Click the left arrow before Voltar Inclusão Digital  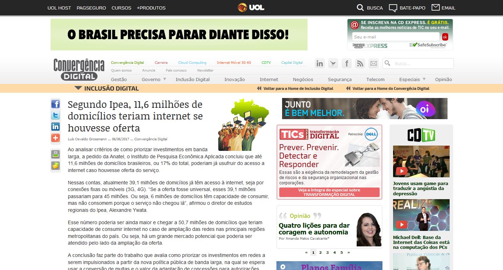259,88
